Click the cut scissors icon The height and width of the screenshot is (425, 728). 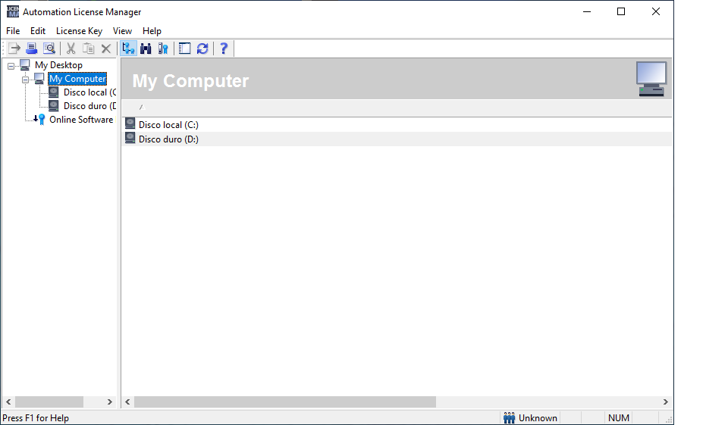[71, 48]
